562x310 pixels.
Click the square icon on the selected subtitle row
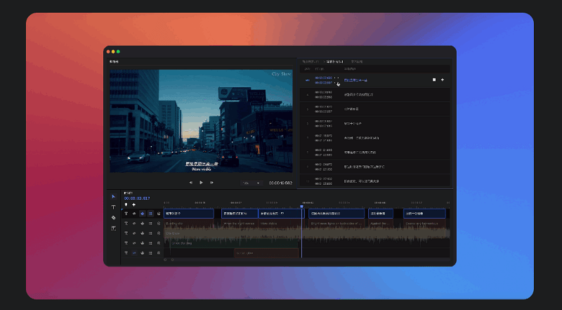tap(434, 79)
